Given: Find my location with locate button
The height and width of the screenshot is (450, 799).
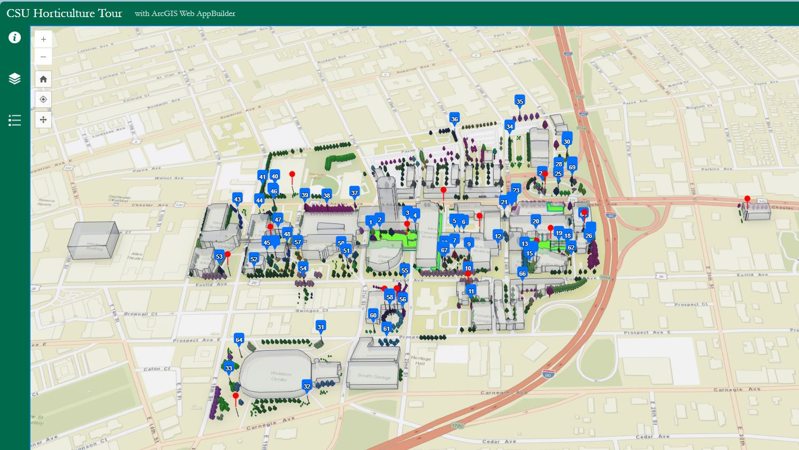Looking at the screenshot, I should click(43, 99).
